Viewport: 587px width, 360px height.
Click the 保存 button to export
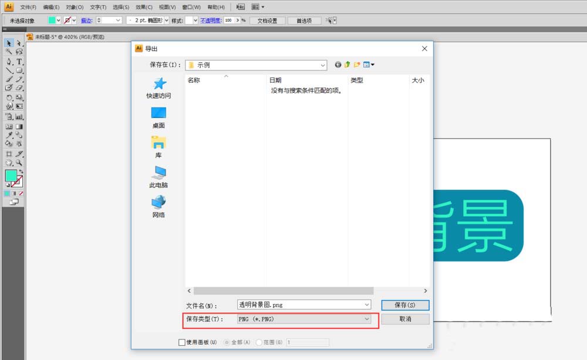406,305
